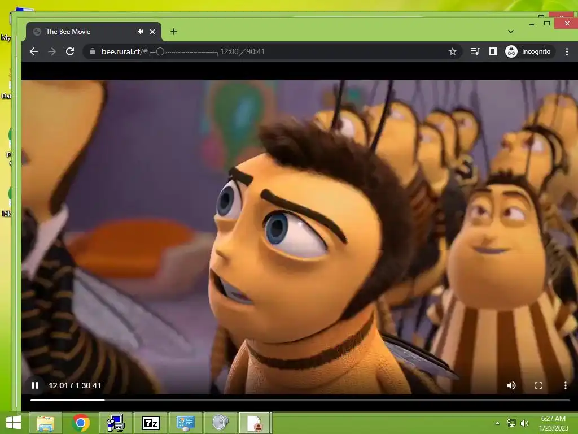Image resolution: width=578 pixels, height=434 pixels.
Task: Select The Bee Movie tab
Action: tap(94, 32)
